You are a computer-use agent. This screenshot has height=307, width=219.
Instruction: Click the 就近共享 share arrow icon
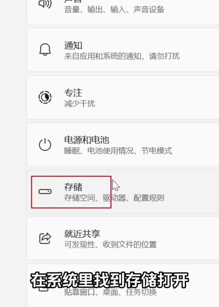(45, 238)
